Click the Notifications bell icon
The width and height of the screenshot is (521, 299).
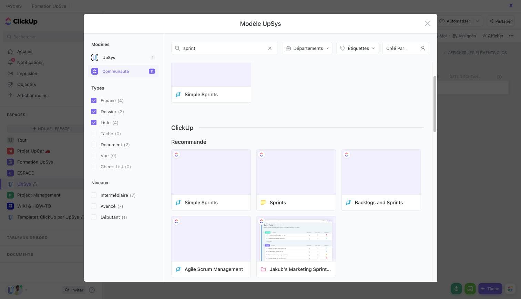click(x=10, y=62)
